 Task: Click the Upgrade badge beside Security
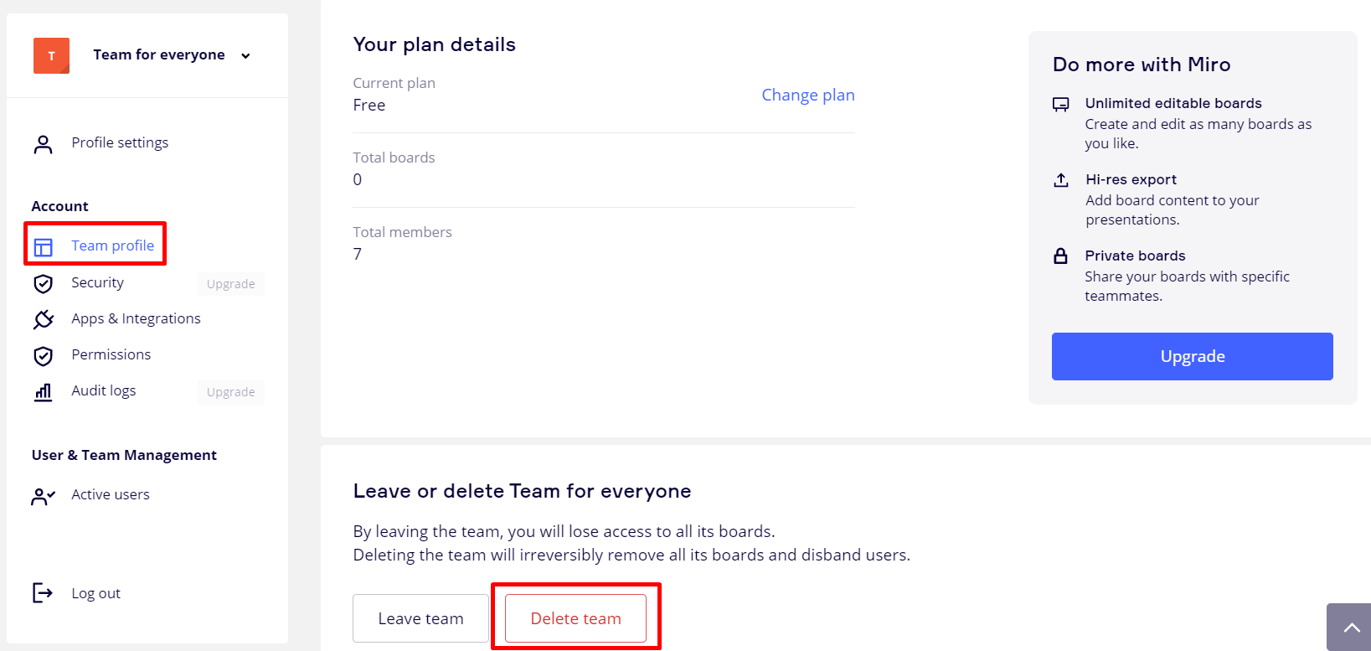[230, 284]
